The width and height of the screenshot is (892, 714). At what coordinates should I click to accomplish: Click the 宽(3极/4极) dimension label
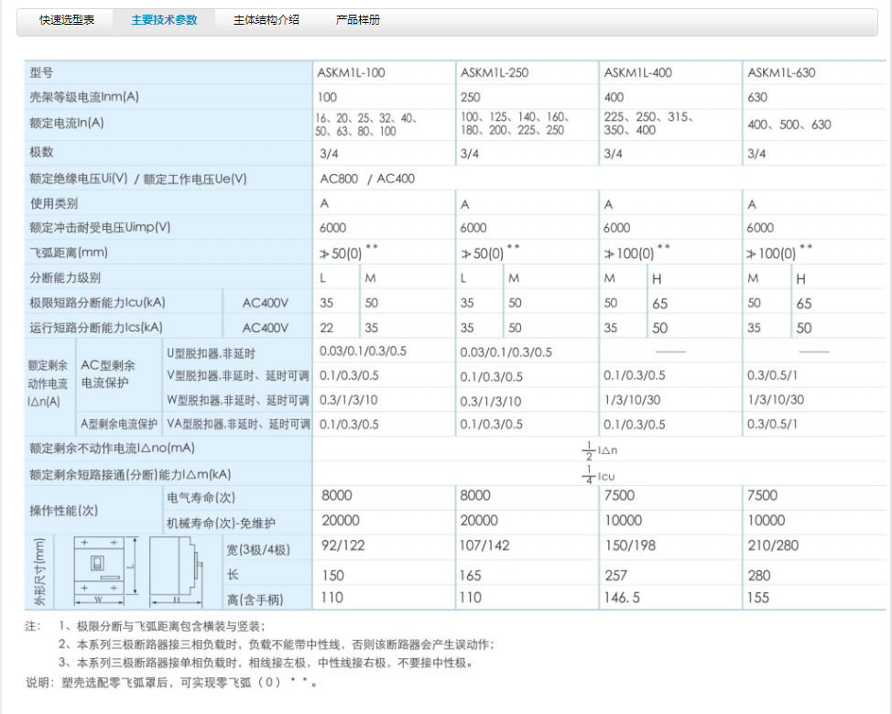coord(258,550)
